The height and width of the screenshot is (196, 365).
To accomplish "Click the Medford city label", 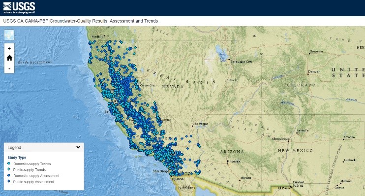I will [97, 36].
